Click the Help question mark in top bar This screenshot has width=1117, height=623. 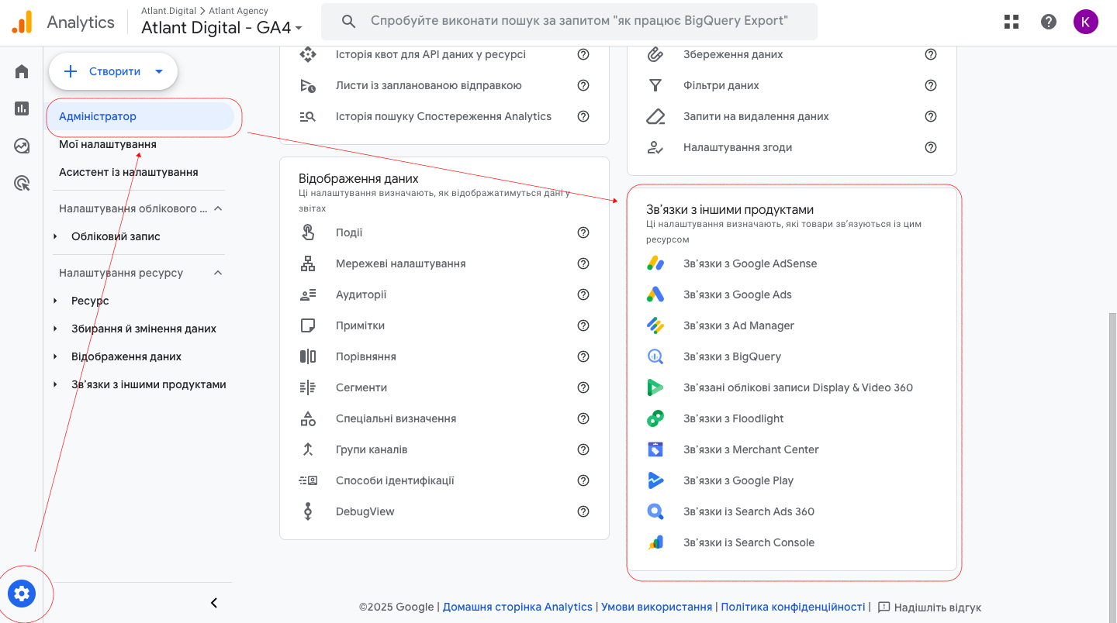pyautogui.click(x=1049, y=22)
